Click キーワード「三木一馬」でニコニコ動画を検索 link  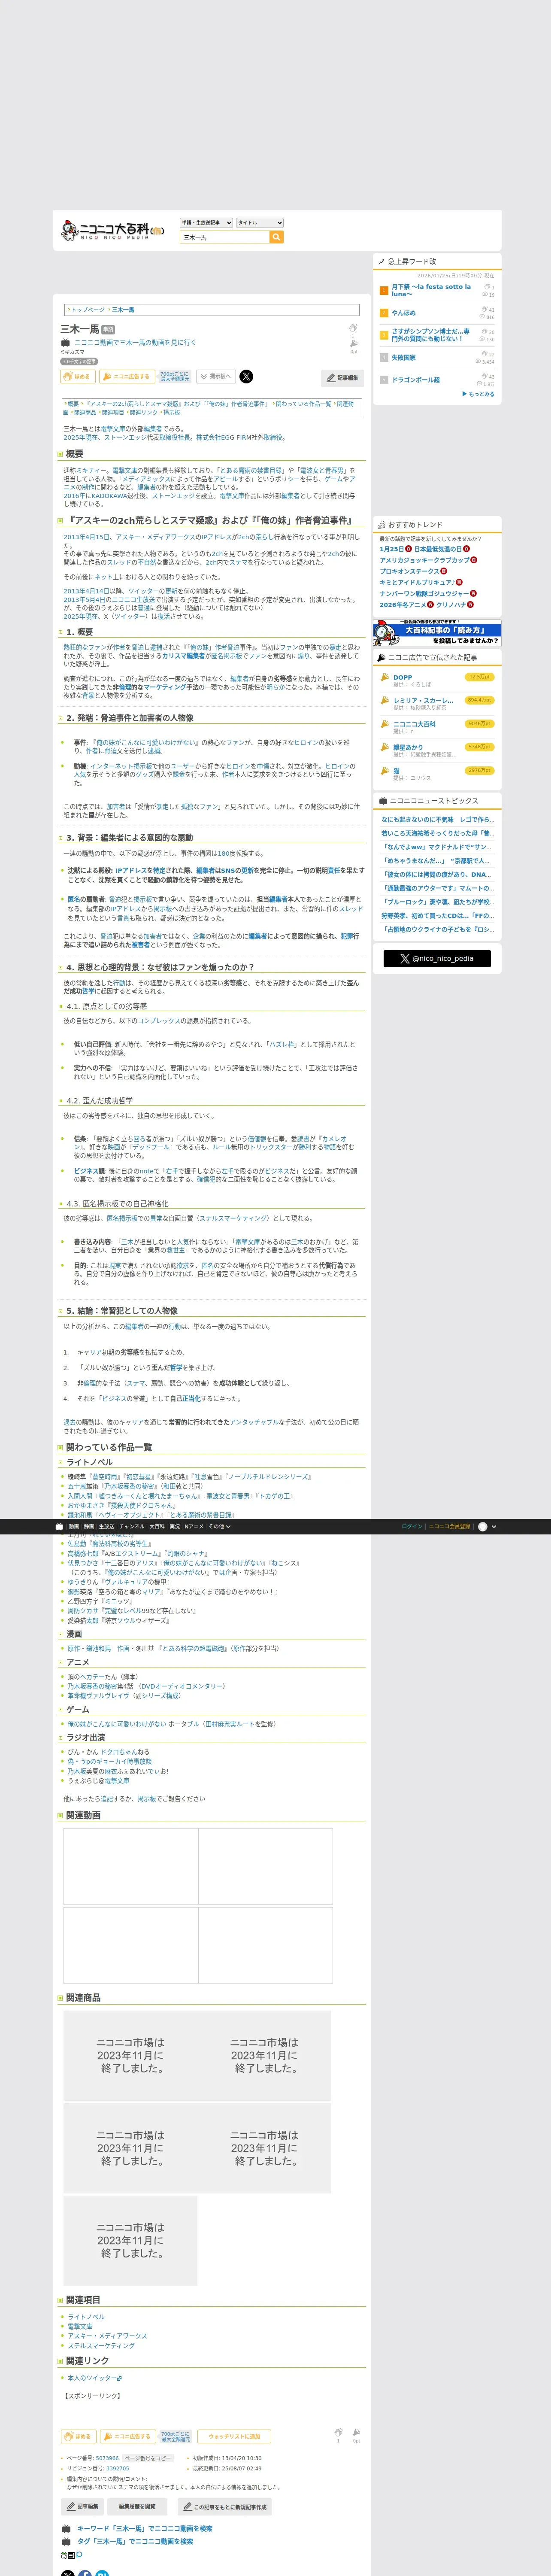[145, 2529]
